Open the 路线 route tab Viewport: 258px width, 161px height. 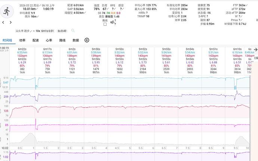coord(62,40)
